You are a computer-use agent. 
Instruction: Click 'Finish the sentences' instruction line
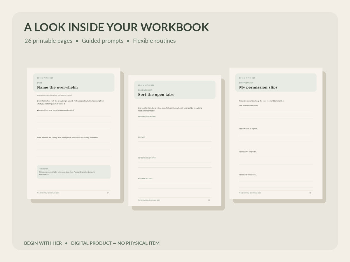coord(262,101)
